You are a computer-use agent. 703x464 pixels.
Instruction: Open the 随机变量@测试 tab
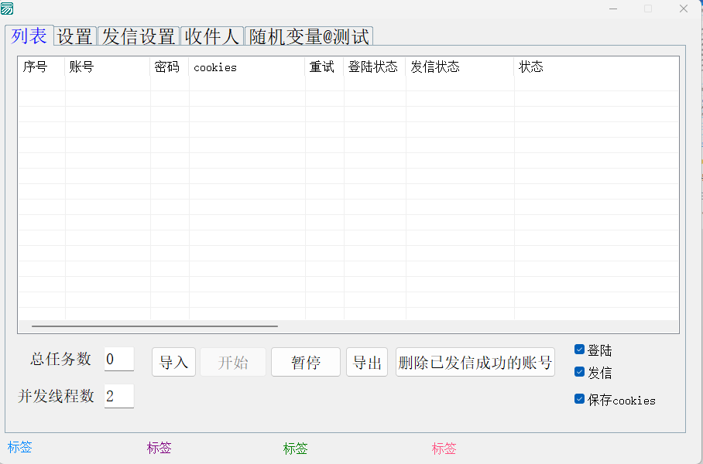(309, 36)
